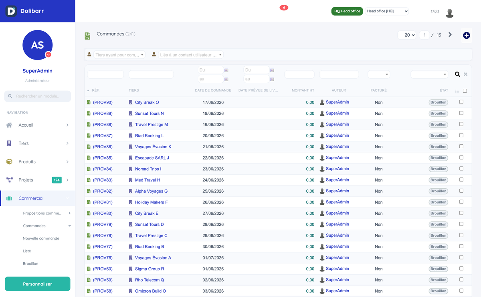The height and width of the screenshot is (297, 481).
Task: Open the calendar picker beside the first order-date Du field
Action: pos(226,70)
